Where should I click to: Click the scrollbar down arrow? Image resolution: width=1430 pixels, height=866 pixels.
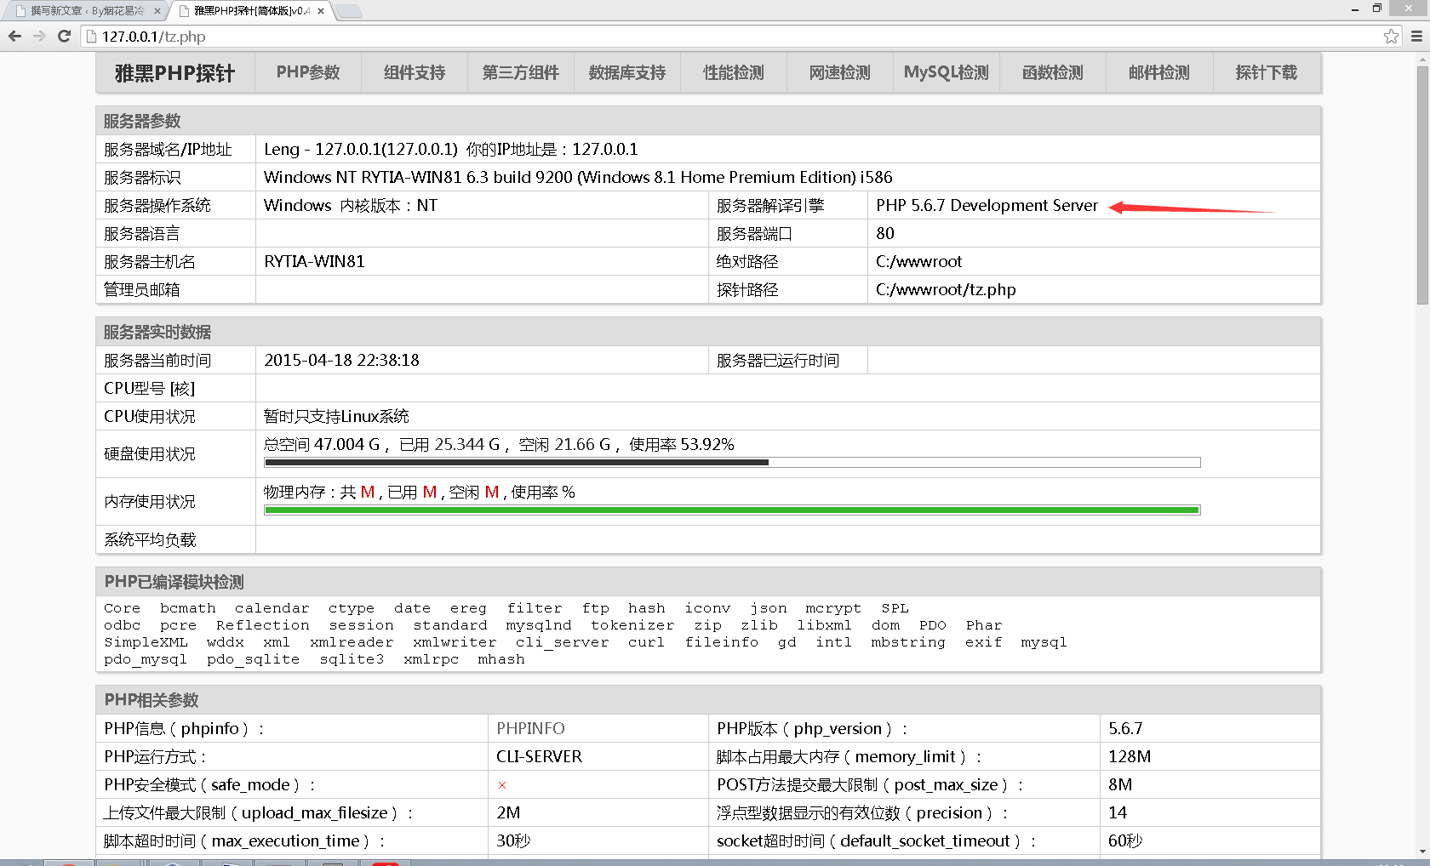coord(1422,852)
